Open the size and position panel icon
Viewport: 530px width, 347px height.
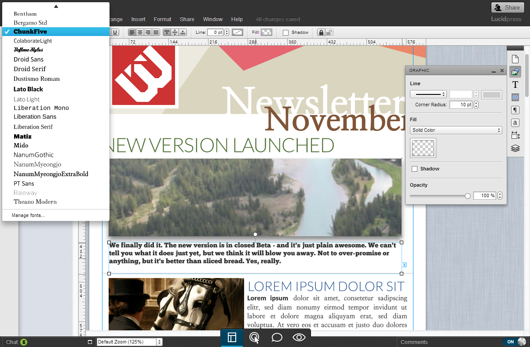pyautogui.click(x=515, y=135)
